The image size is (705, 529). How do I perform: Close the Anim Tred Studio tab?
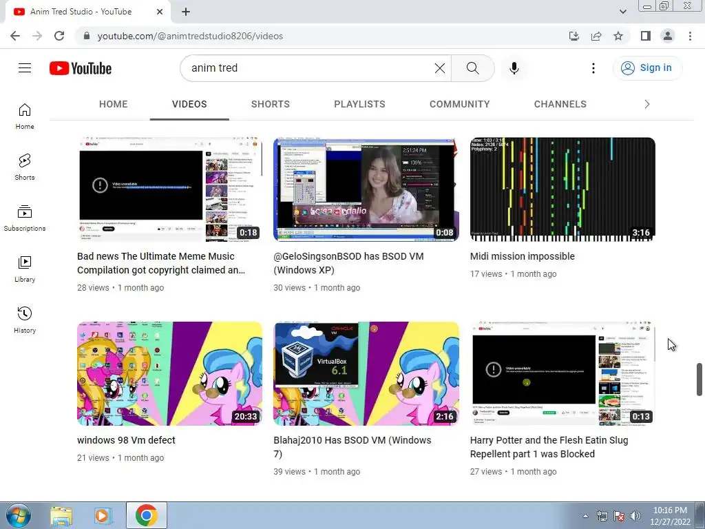click(x=160, y=12)
